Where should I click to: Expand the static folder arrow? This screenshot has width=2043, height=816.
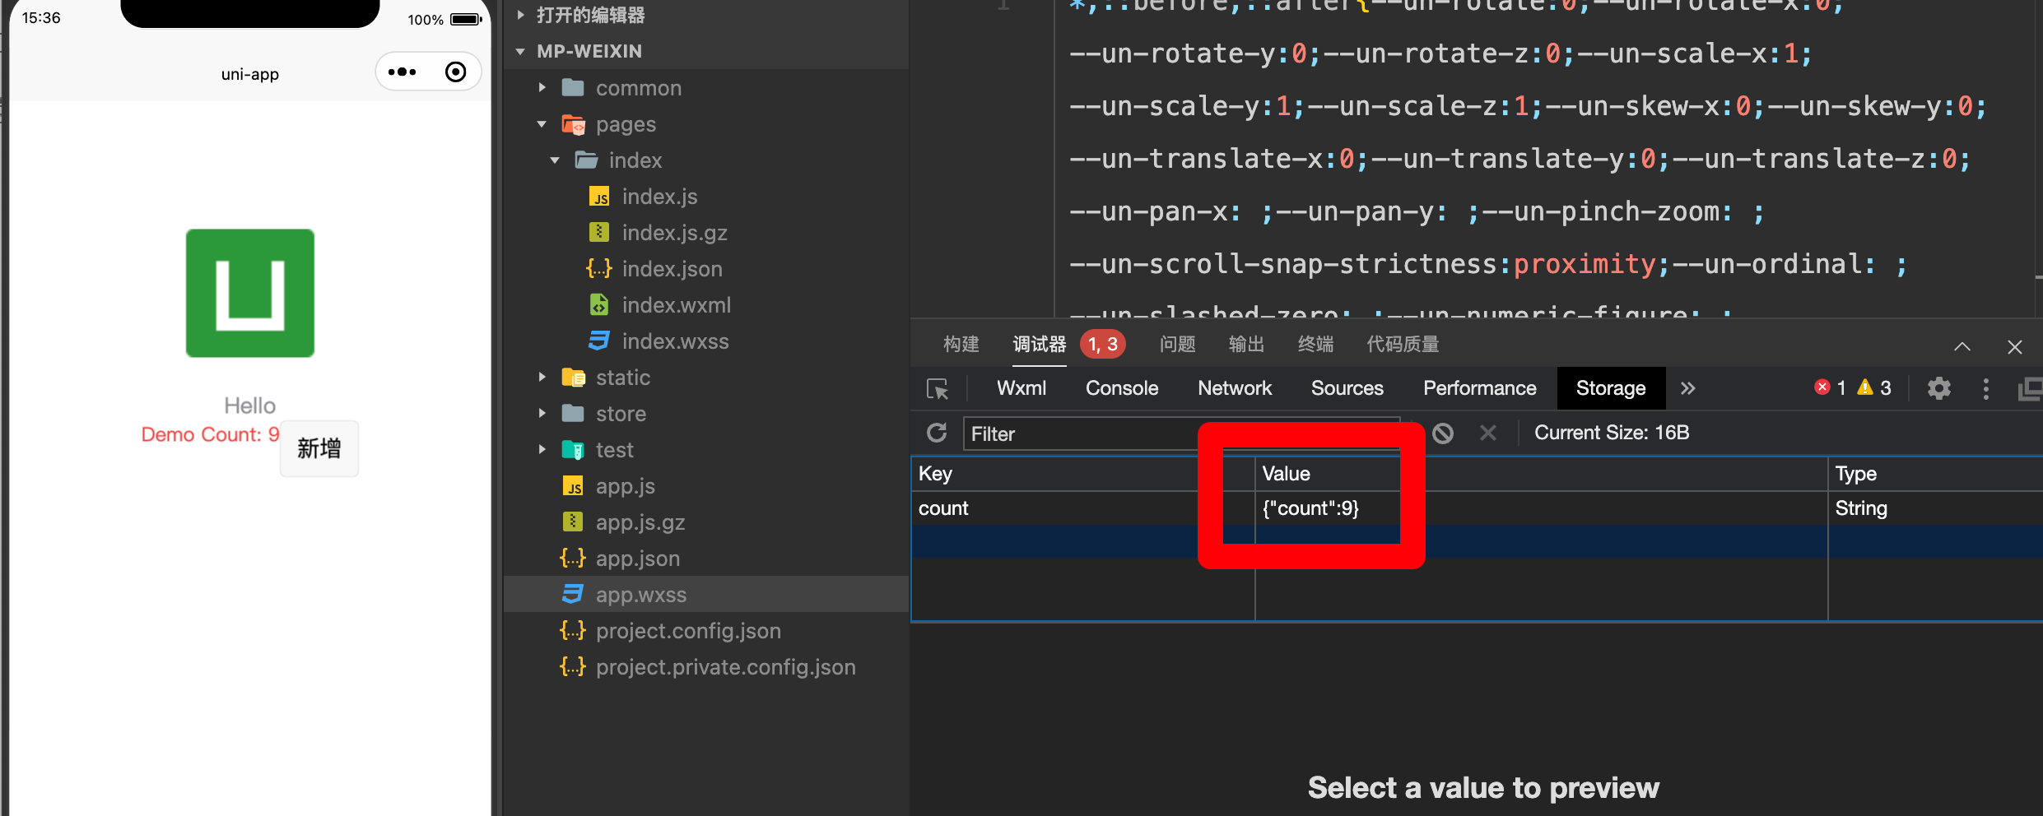coord(542,377)
